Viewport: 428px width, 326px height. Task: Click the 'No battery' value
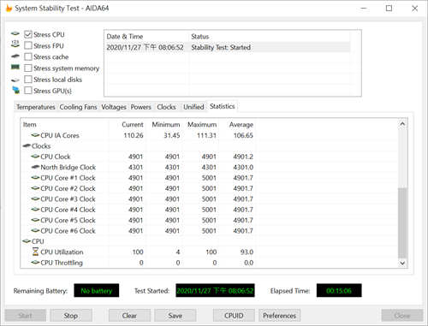(x=97, y=291)
